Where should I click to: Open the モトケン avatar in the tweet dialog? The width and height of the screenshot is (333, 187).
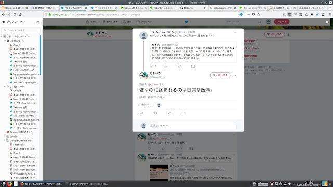tap(144, 75)
